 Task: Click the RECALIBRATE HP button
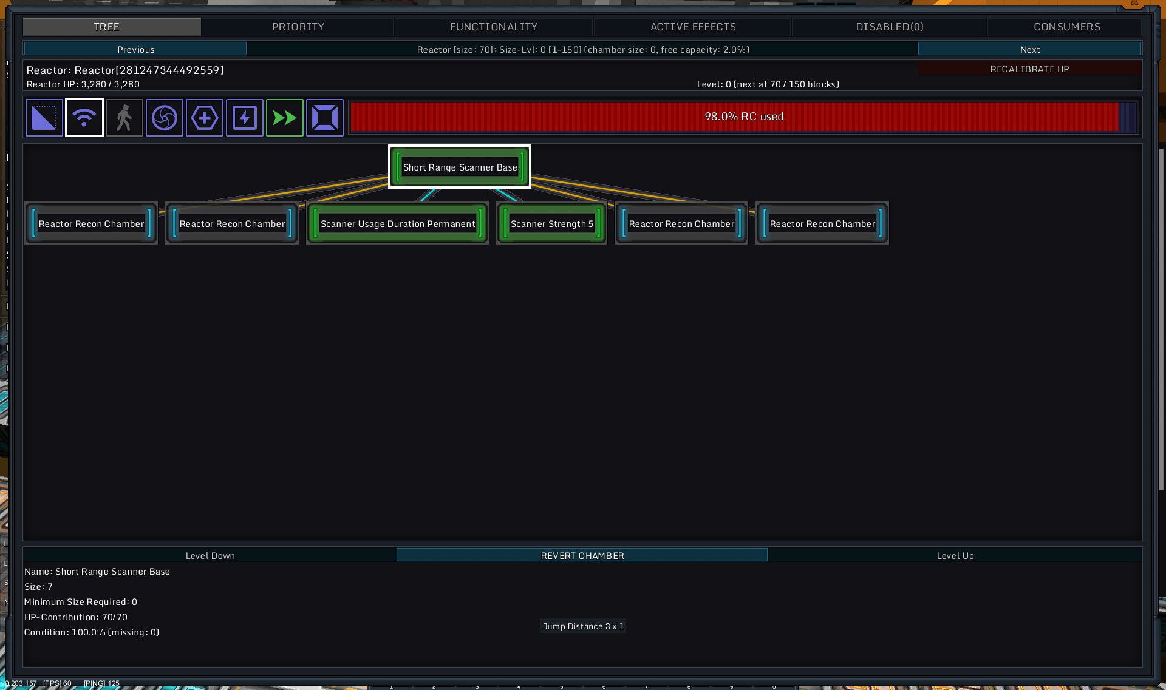(1029, 69)
